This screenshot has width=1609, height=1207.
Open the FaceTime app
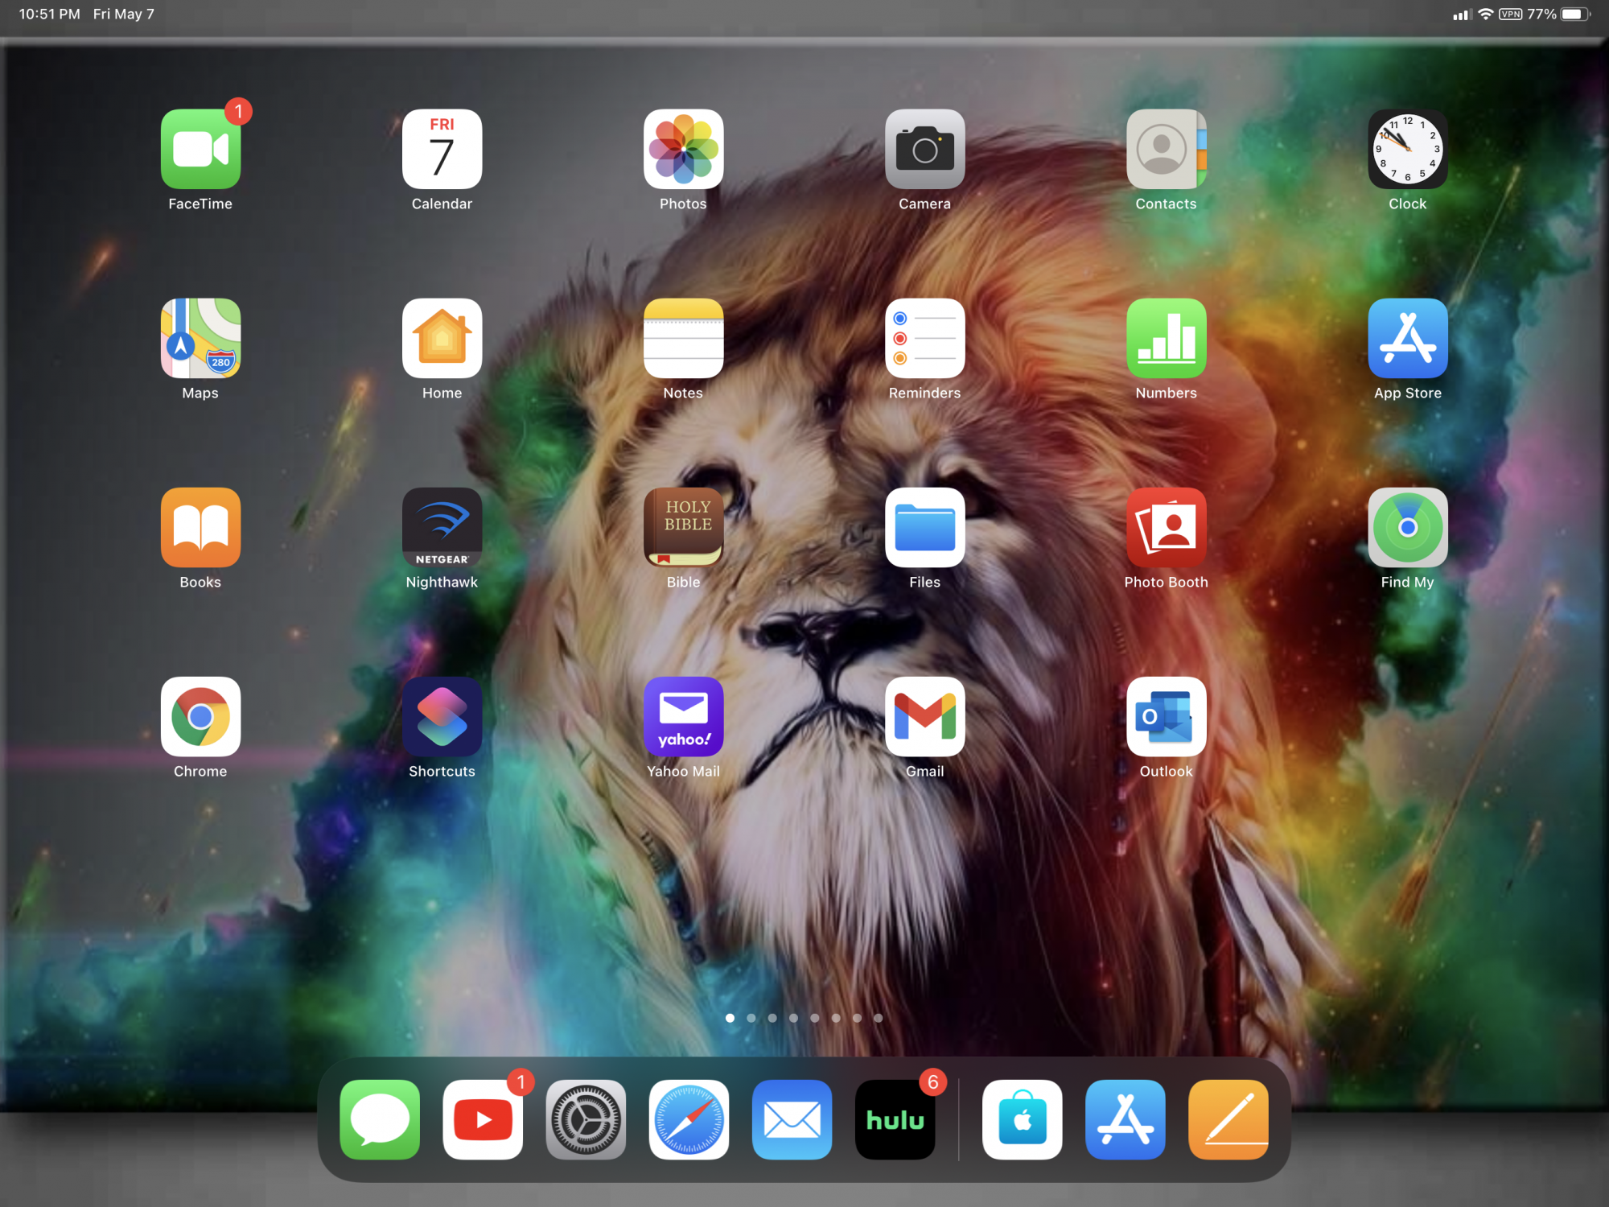click(200, 150)
